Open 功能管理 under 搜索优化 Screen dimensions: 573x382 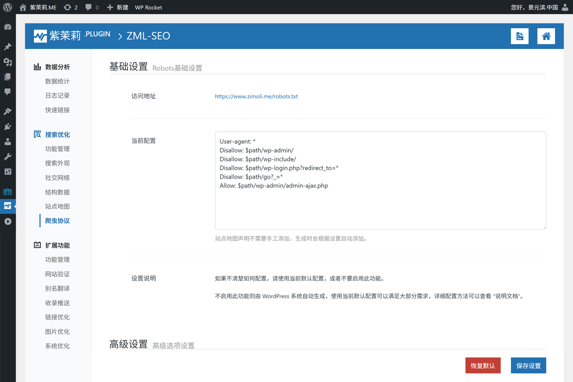[x=57, y=149]
